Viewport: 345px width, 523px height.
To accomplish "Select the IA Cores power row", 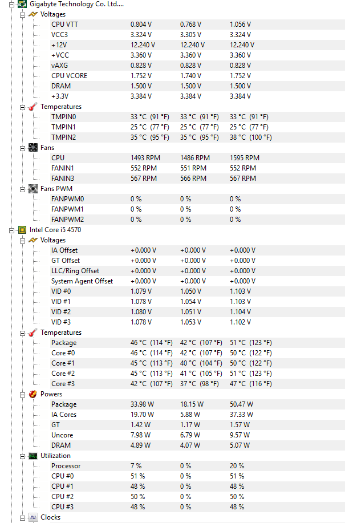I will tap(197, 415).
